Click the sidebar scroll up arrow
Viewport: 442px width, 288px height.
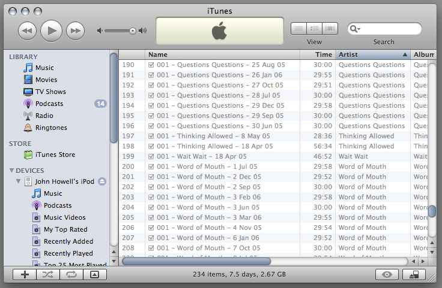pos(114,251)
